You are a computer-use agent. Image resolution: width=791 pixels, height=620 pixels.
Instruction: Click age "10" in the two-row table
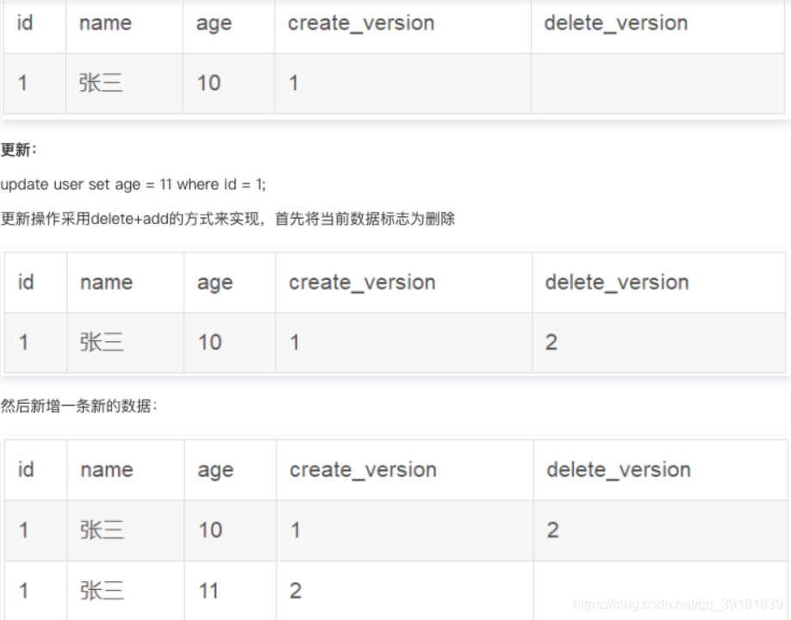210,530
